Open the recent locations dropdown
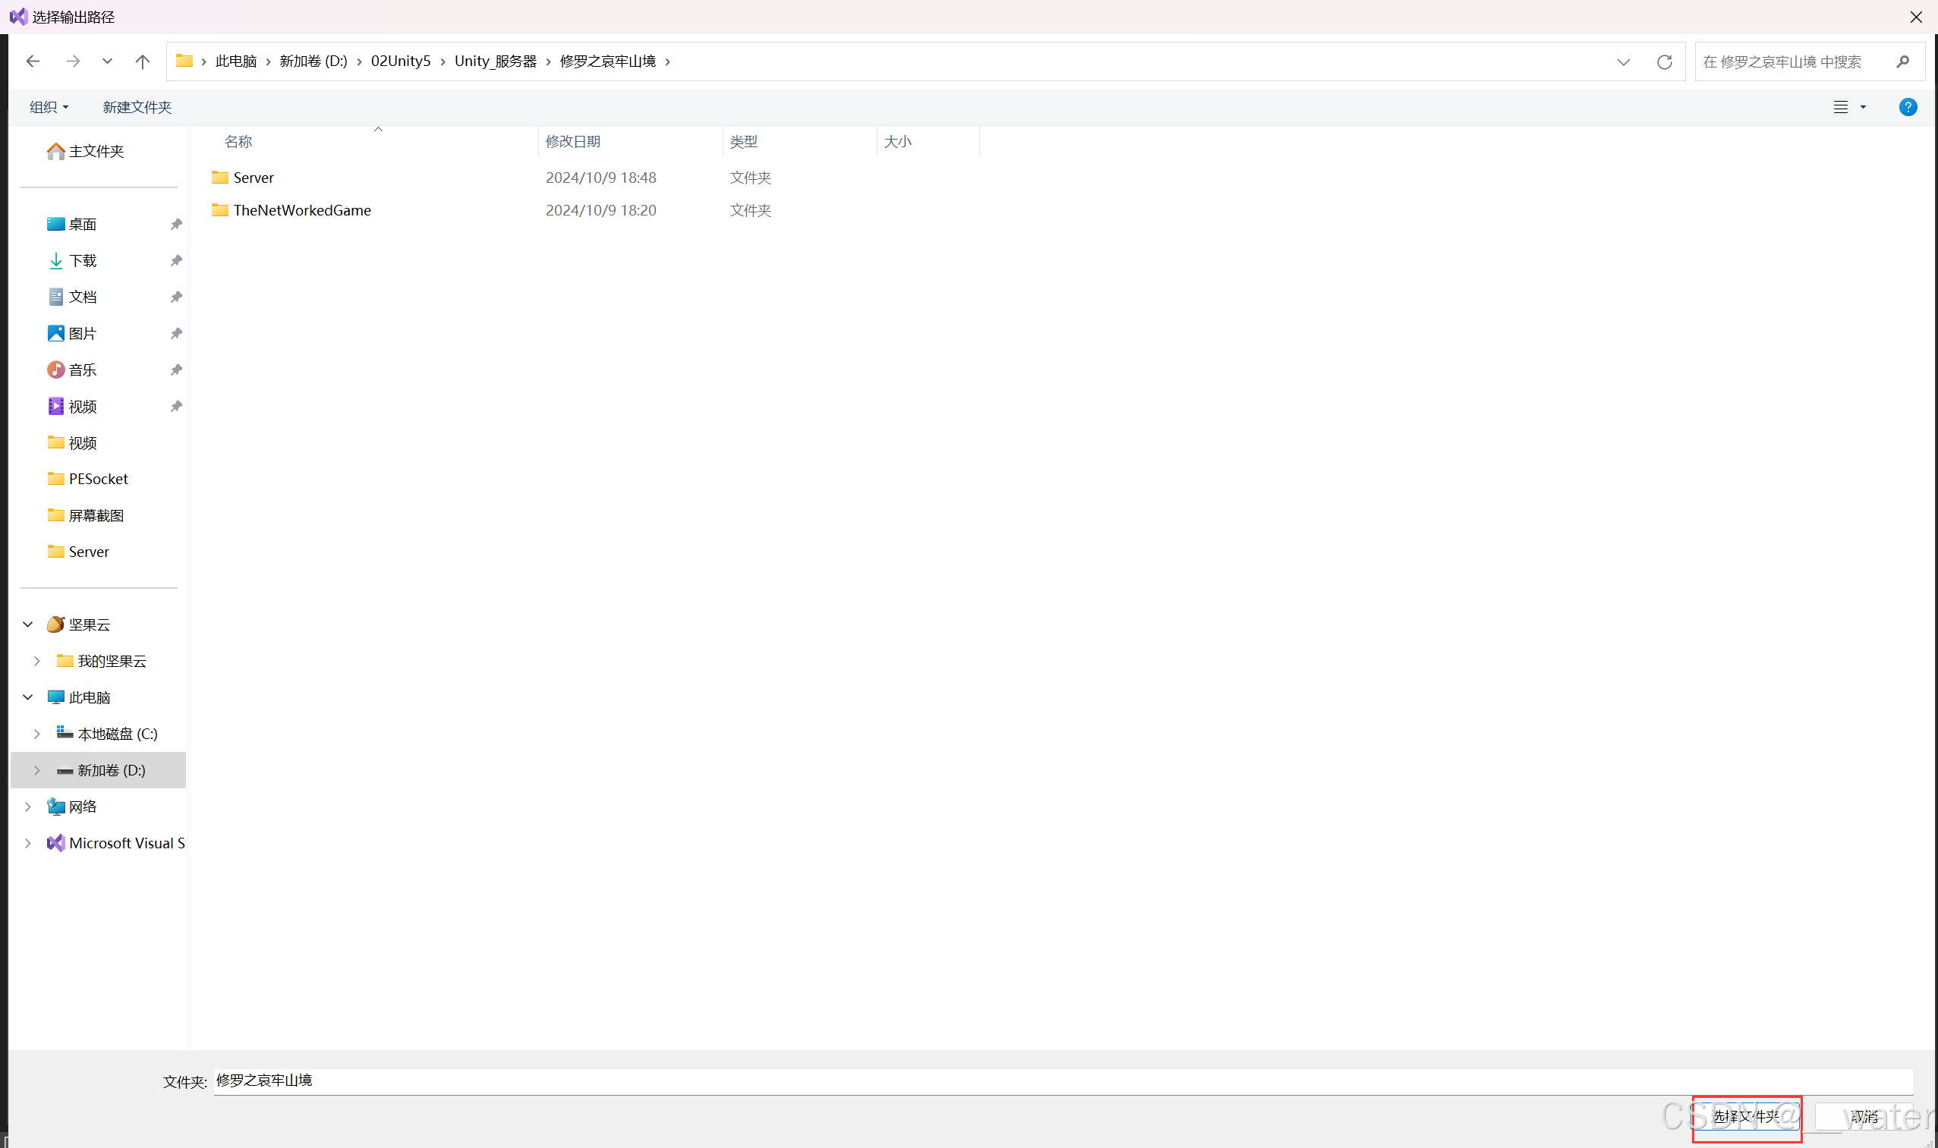The width and height of the screenshot is (1938, 1148). 107,61
